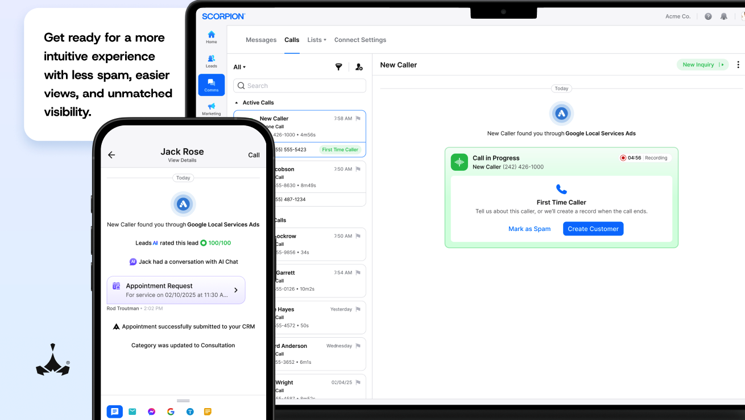745x420 pixels.
Task: Tap the Google channel icon on phone
Action: (171, 411)
